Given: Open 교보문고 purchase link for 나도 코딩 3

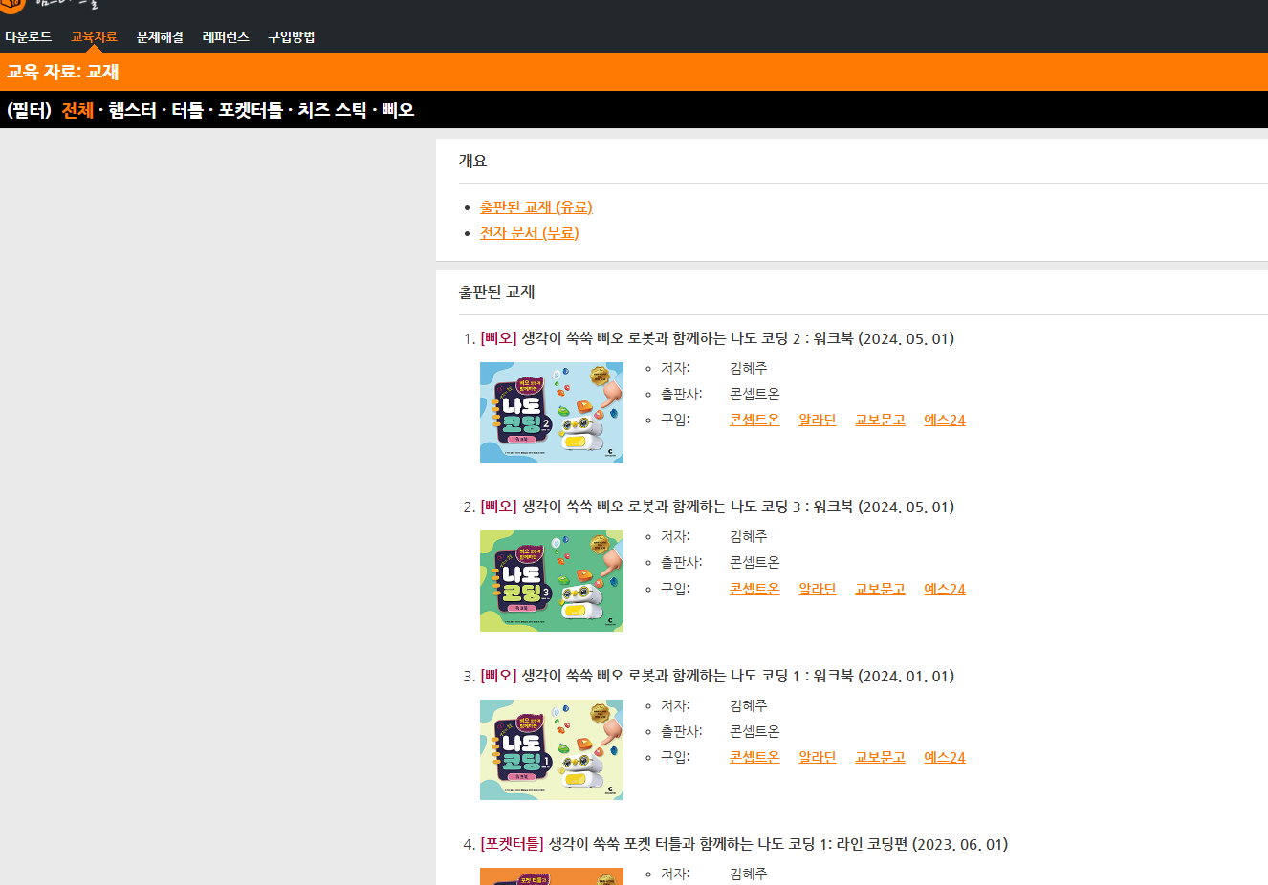Looking at the screenshot, I should click(x=880, y=589).
